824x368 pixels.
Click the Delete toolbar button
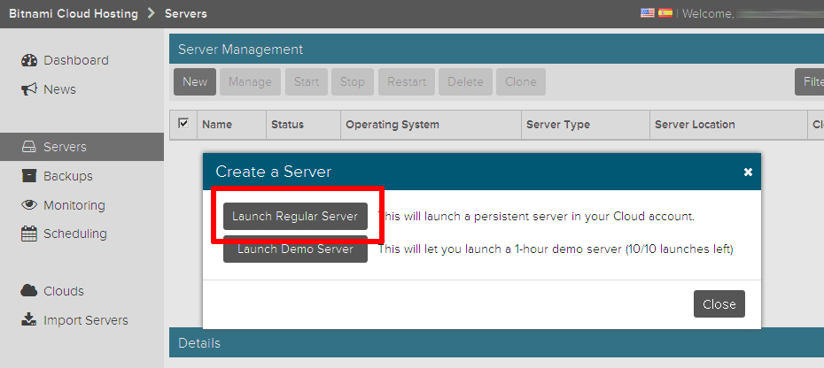[465, 82]
